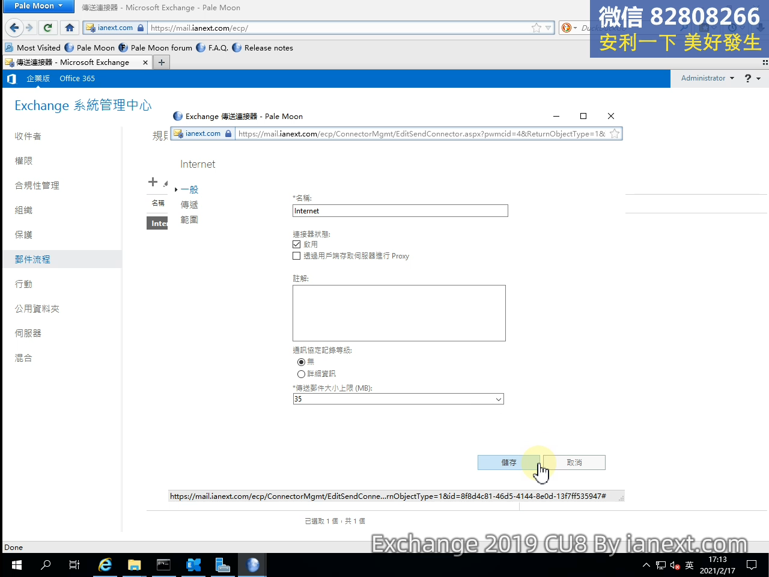The width and height of the screenshot is (769, 577).
Task: Open the notification center icon
Action: 752,565
